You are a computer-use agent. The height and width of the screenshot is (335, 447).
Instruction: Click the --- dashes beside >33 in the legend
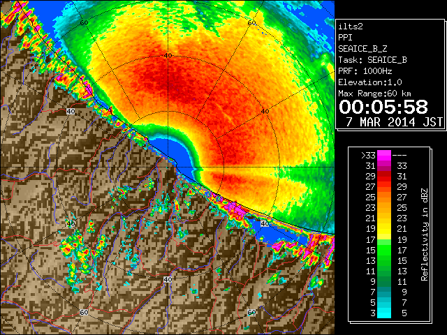pos(400,156)
